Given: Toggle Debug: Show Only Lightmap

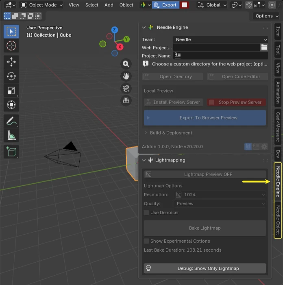Looking at the screenshot, I should pos(205,268).
